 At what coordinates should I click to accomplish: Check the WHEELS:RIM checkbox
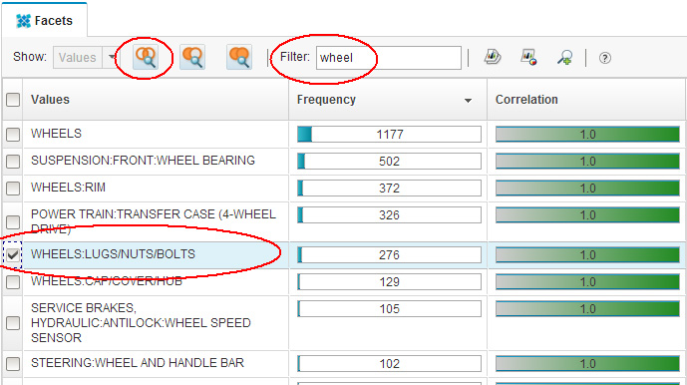click(x=13, y=189)
